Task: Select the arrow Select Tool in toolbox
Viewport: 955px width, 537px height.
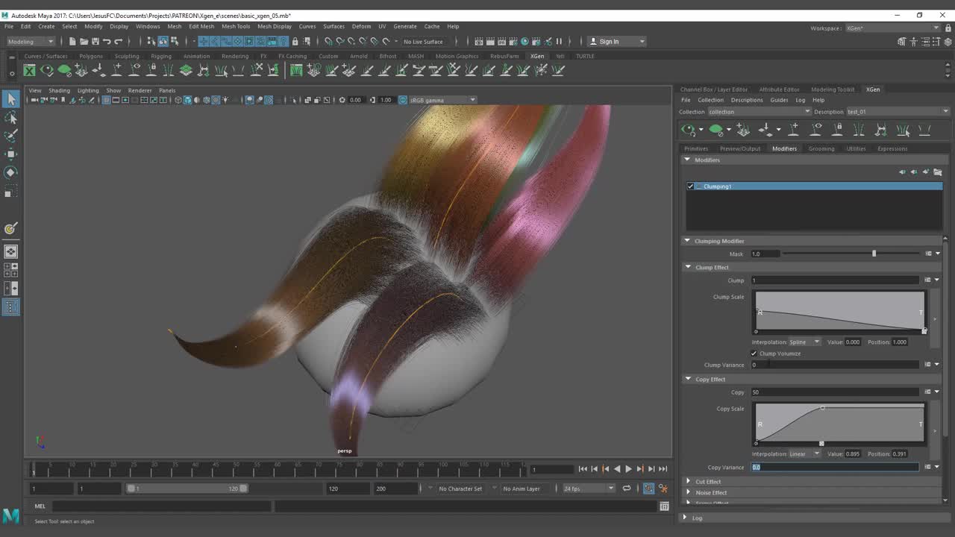Action: point(11,99)
